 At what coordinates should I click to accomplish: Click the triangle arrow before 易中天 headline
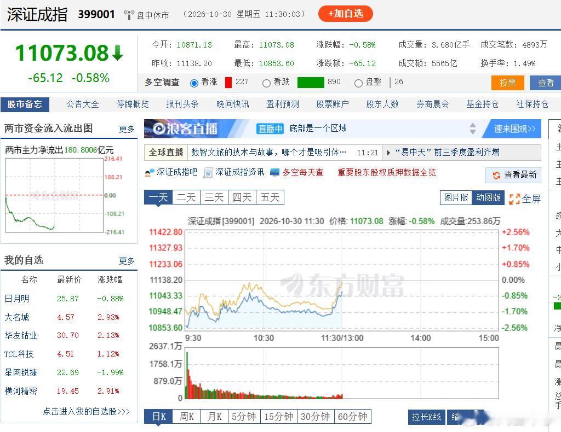[x=388, y=153]
